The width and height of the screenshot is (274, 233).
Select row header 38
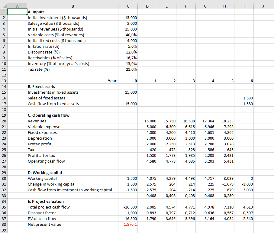[x=3, y=224]
